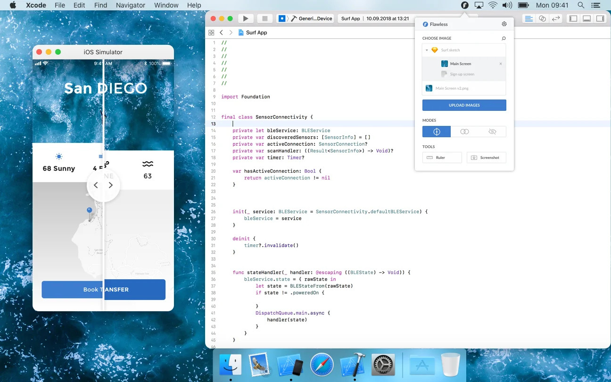611x382 pixels.
Task: Open the Edit menu
Action: click(x=79, y=5)
